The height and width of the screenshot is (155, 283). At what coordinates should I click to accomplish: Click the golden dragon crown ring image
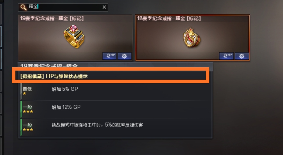coord(192,37)
